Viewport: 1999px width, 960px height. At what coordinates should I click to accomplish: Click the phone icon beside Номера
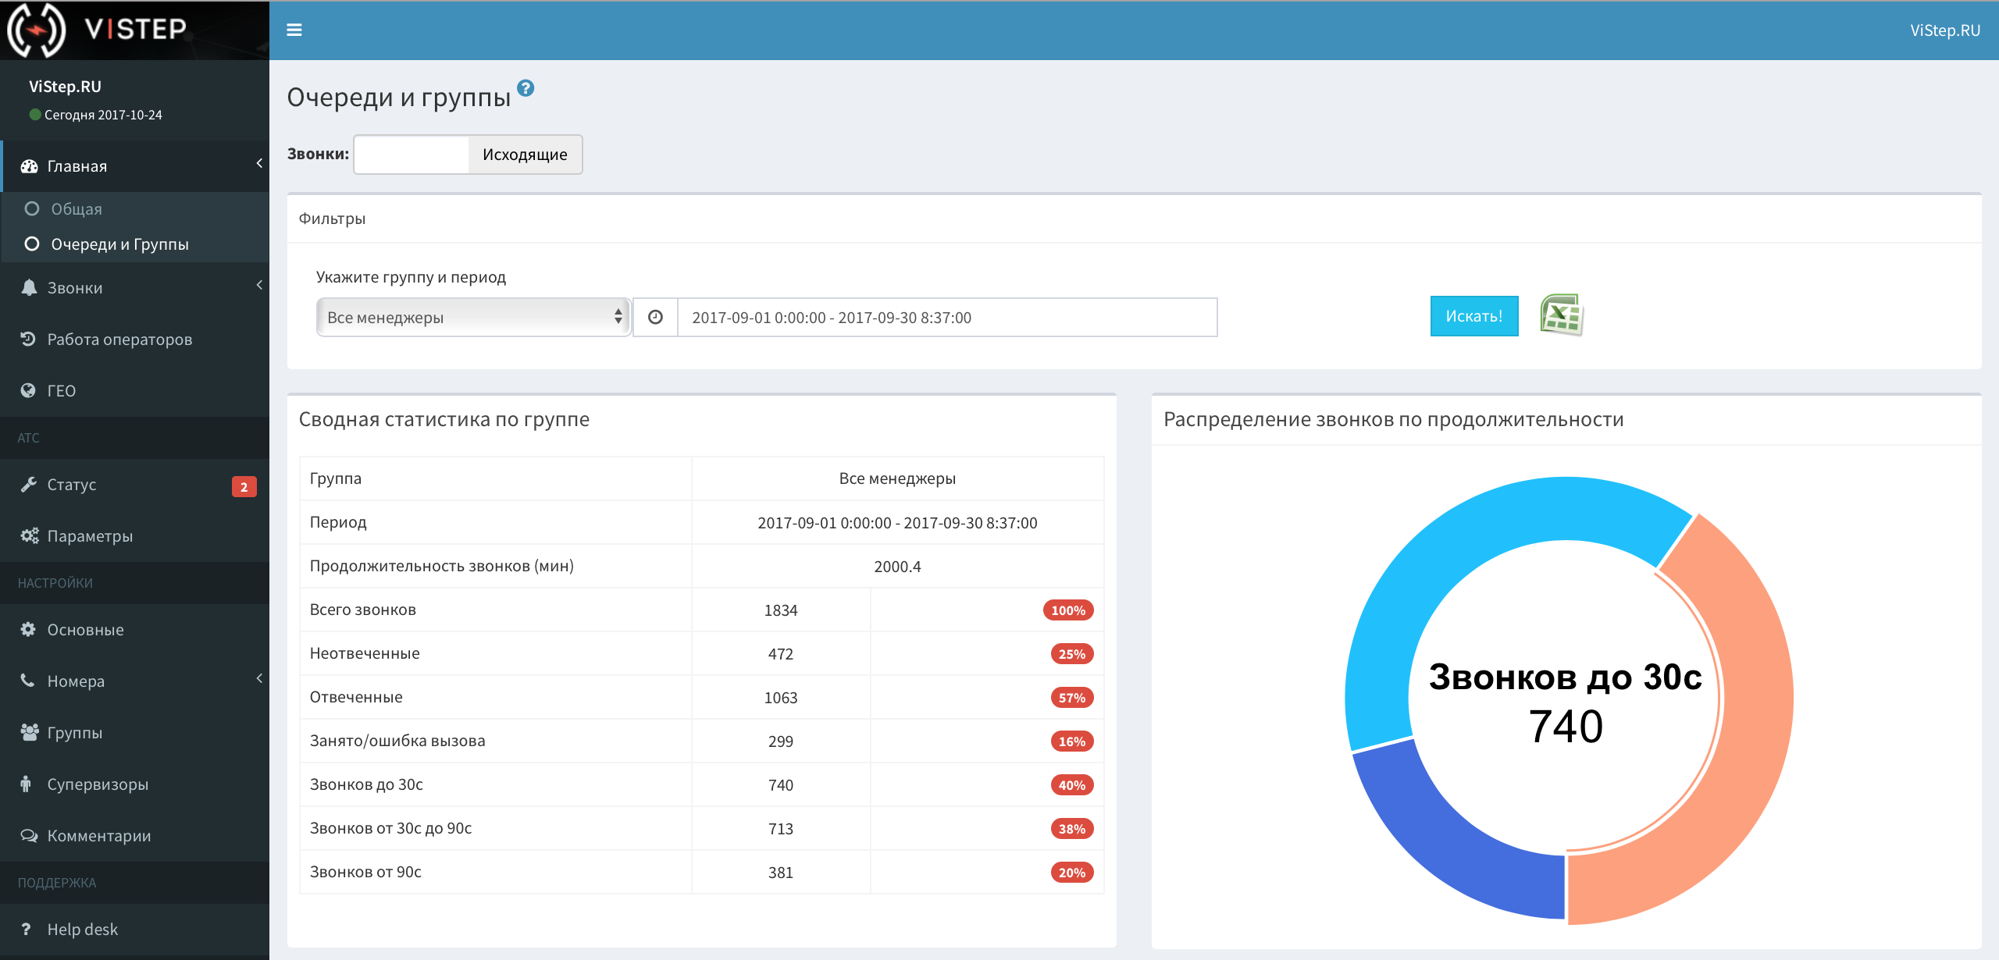click(x=27, y=681)
